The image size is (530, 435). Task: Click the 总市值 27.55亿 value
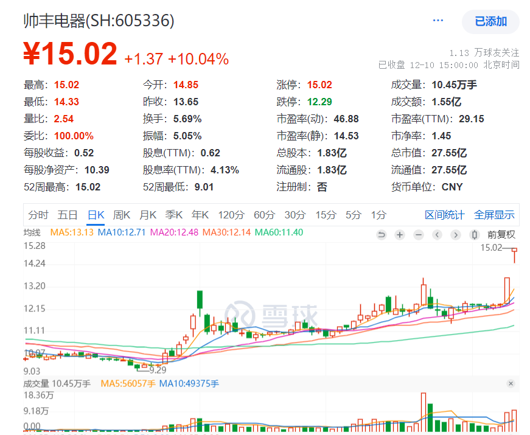click(449, 153)
